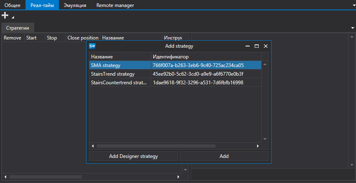The height and width of the screenshot is (183, 356).
Task: Switch to the Общее tab
Action: [12, 5]
